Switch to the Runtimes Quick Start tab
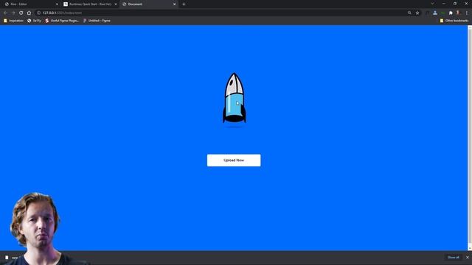 pyautogui.click(x=90, y=4)
